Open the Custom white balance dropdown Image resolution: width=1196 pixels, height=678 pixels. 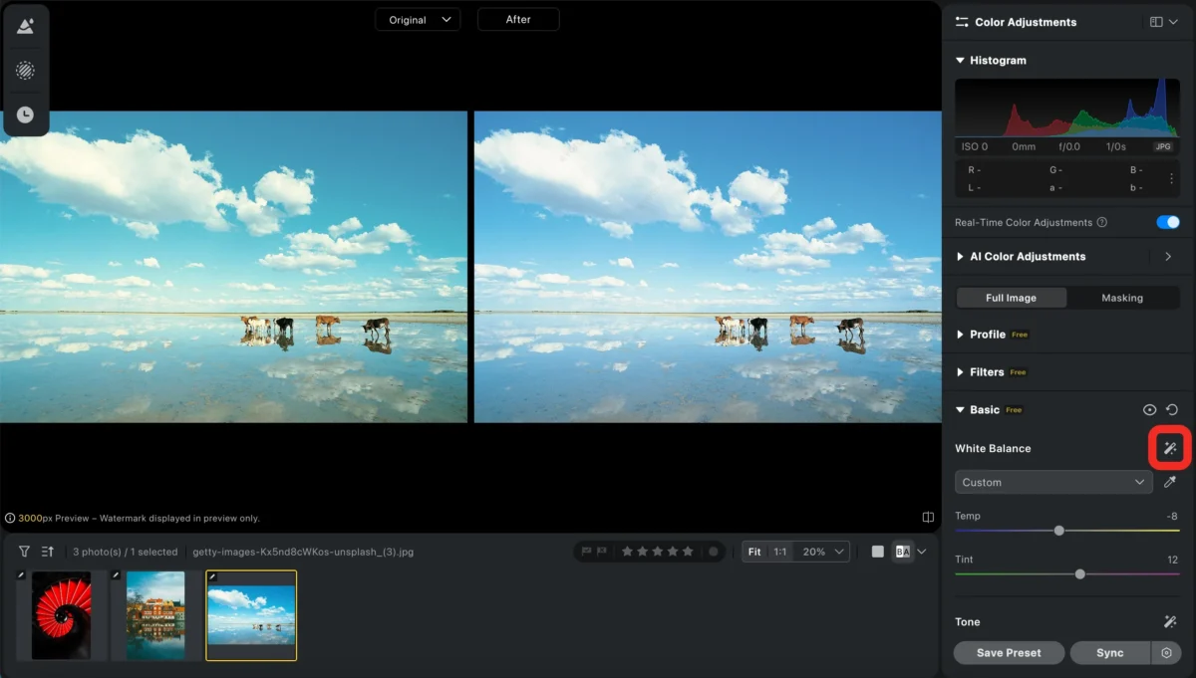1052,482
